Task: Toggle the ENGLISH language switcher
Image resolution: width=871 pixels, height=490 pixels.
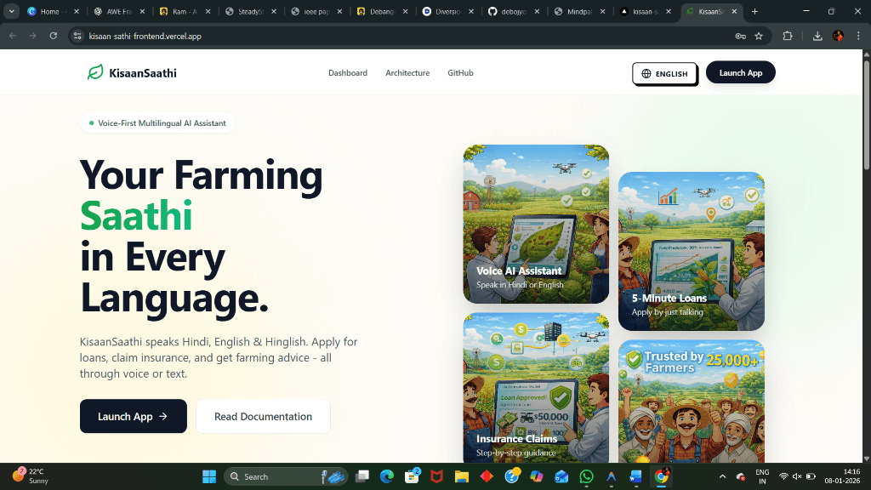Action: coord(664,73)
